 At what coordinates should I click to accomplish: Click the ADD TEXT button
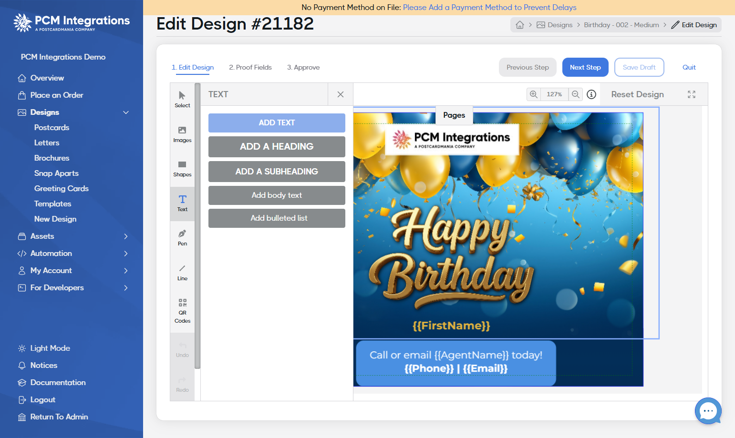click(277, 123)
